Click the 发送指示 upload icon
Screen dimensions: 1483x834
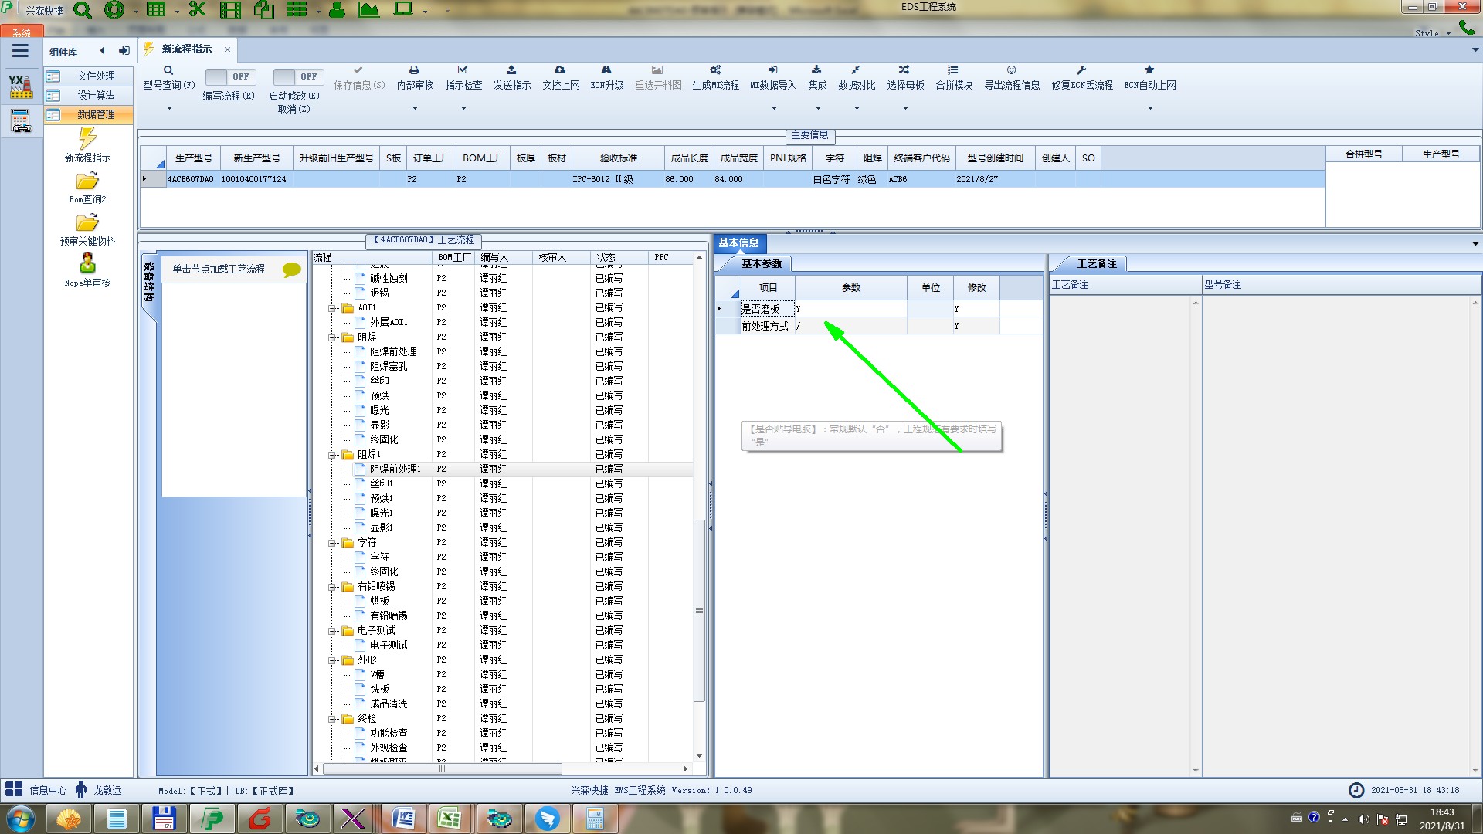click(x=511, y=70)
